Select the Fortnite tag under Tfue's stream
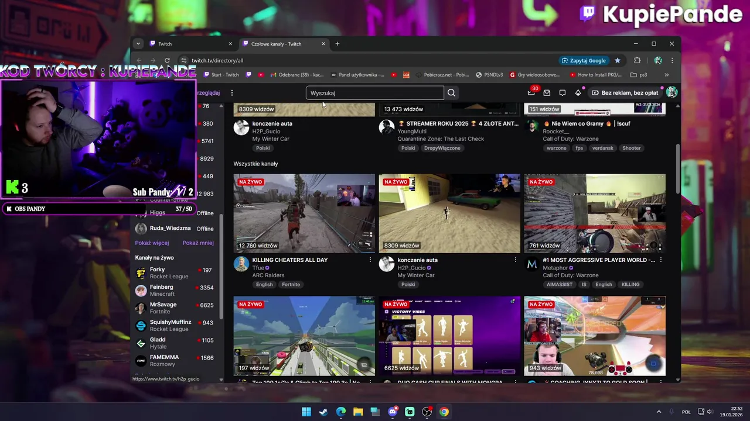Viewport: 750px width, 421px height. tap(291, 285)
